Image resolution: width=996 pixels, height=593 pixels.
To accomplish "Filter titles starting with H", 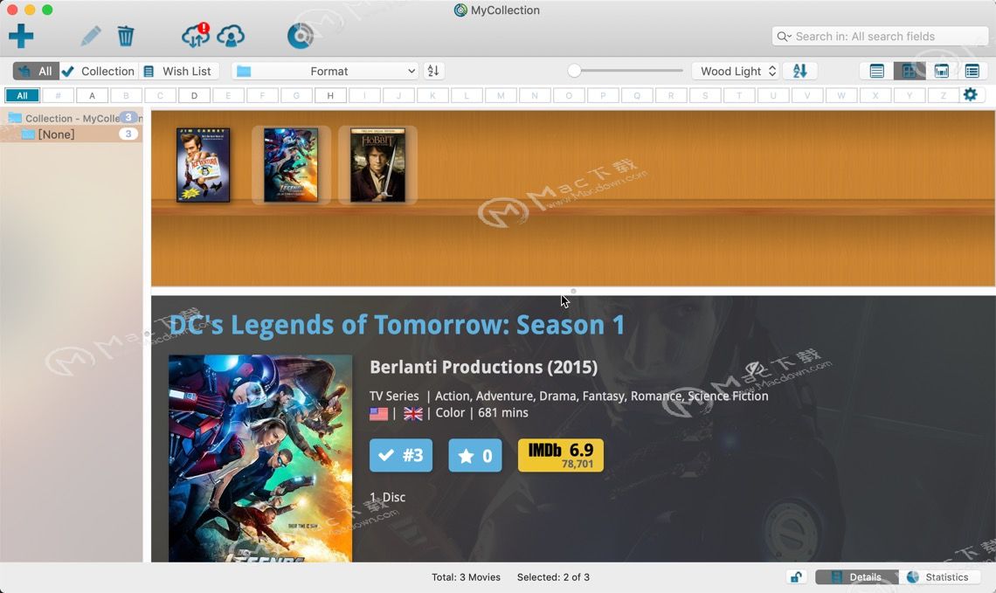I will (330, 95).
